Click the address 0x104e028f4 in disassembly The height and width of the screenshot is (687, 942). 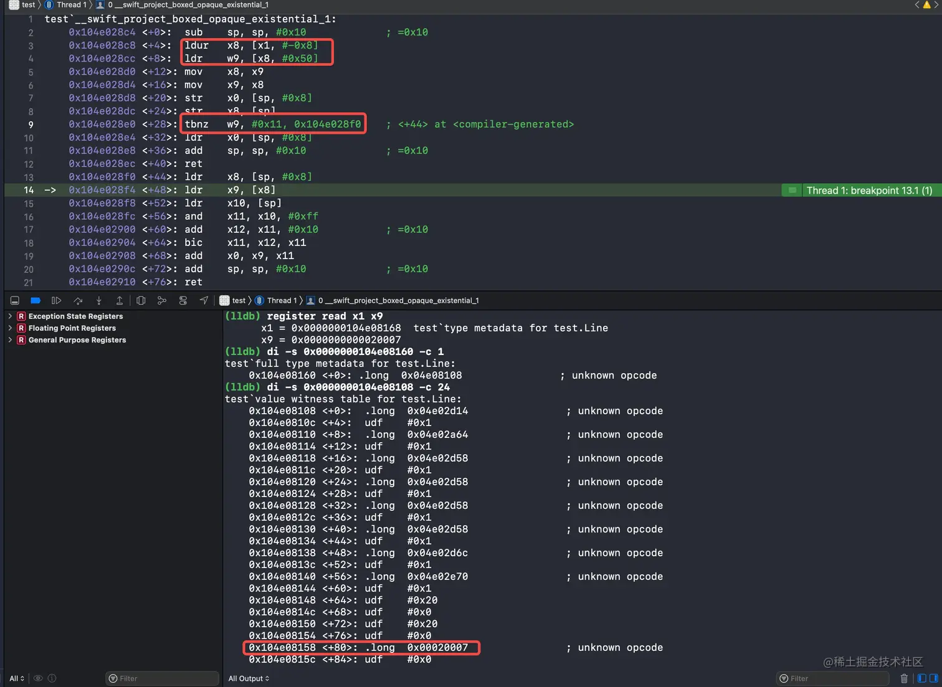[102, 190]
